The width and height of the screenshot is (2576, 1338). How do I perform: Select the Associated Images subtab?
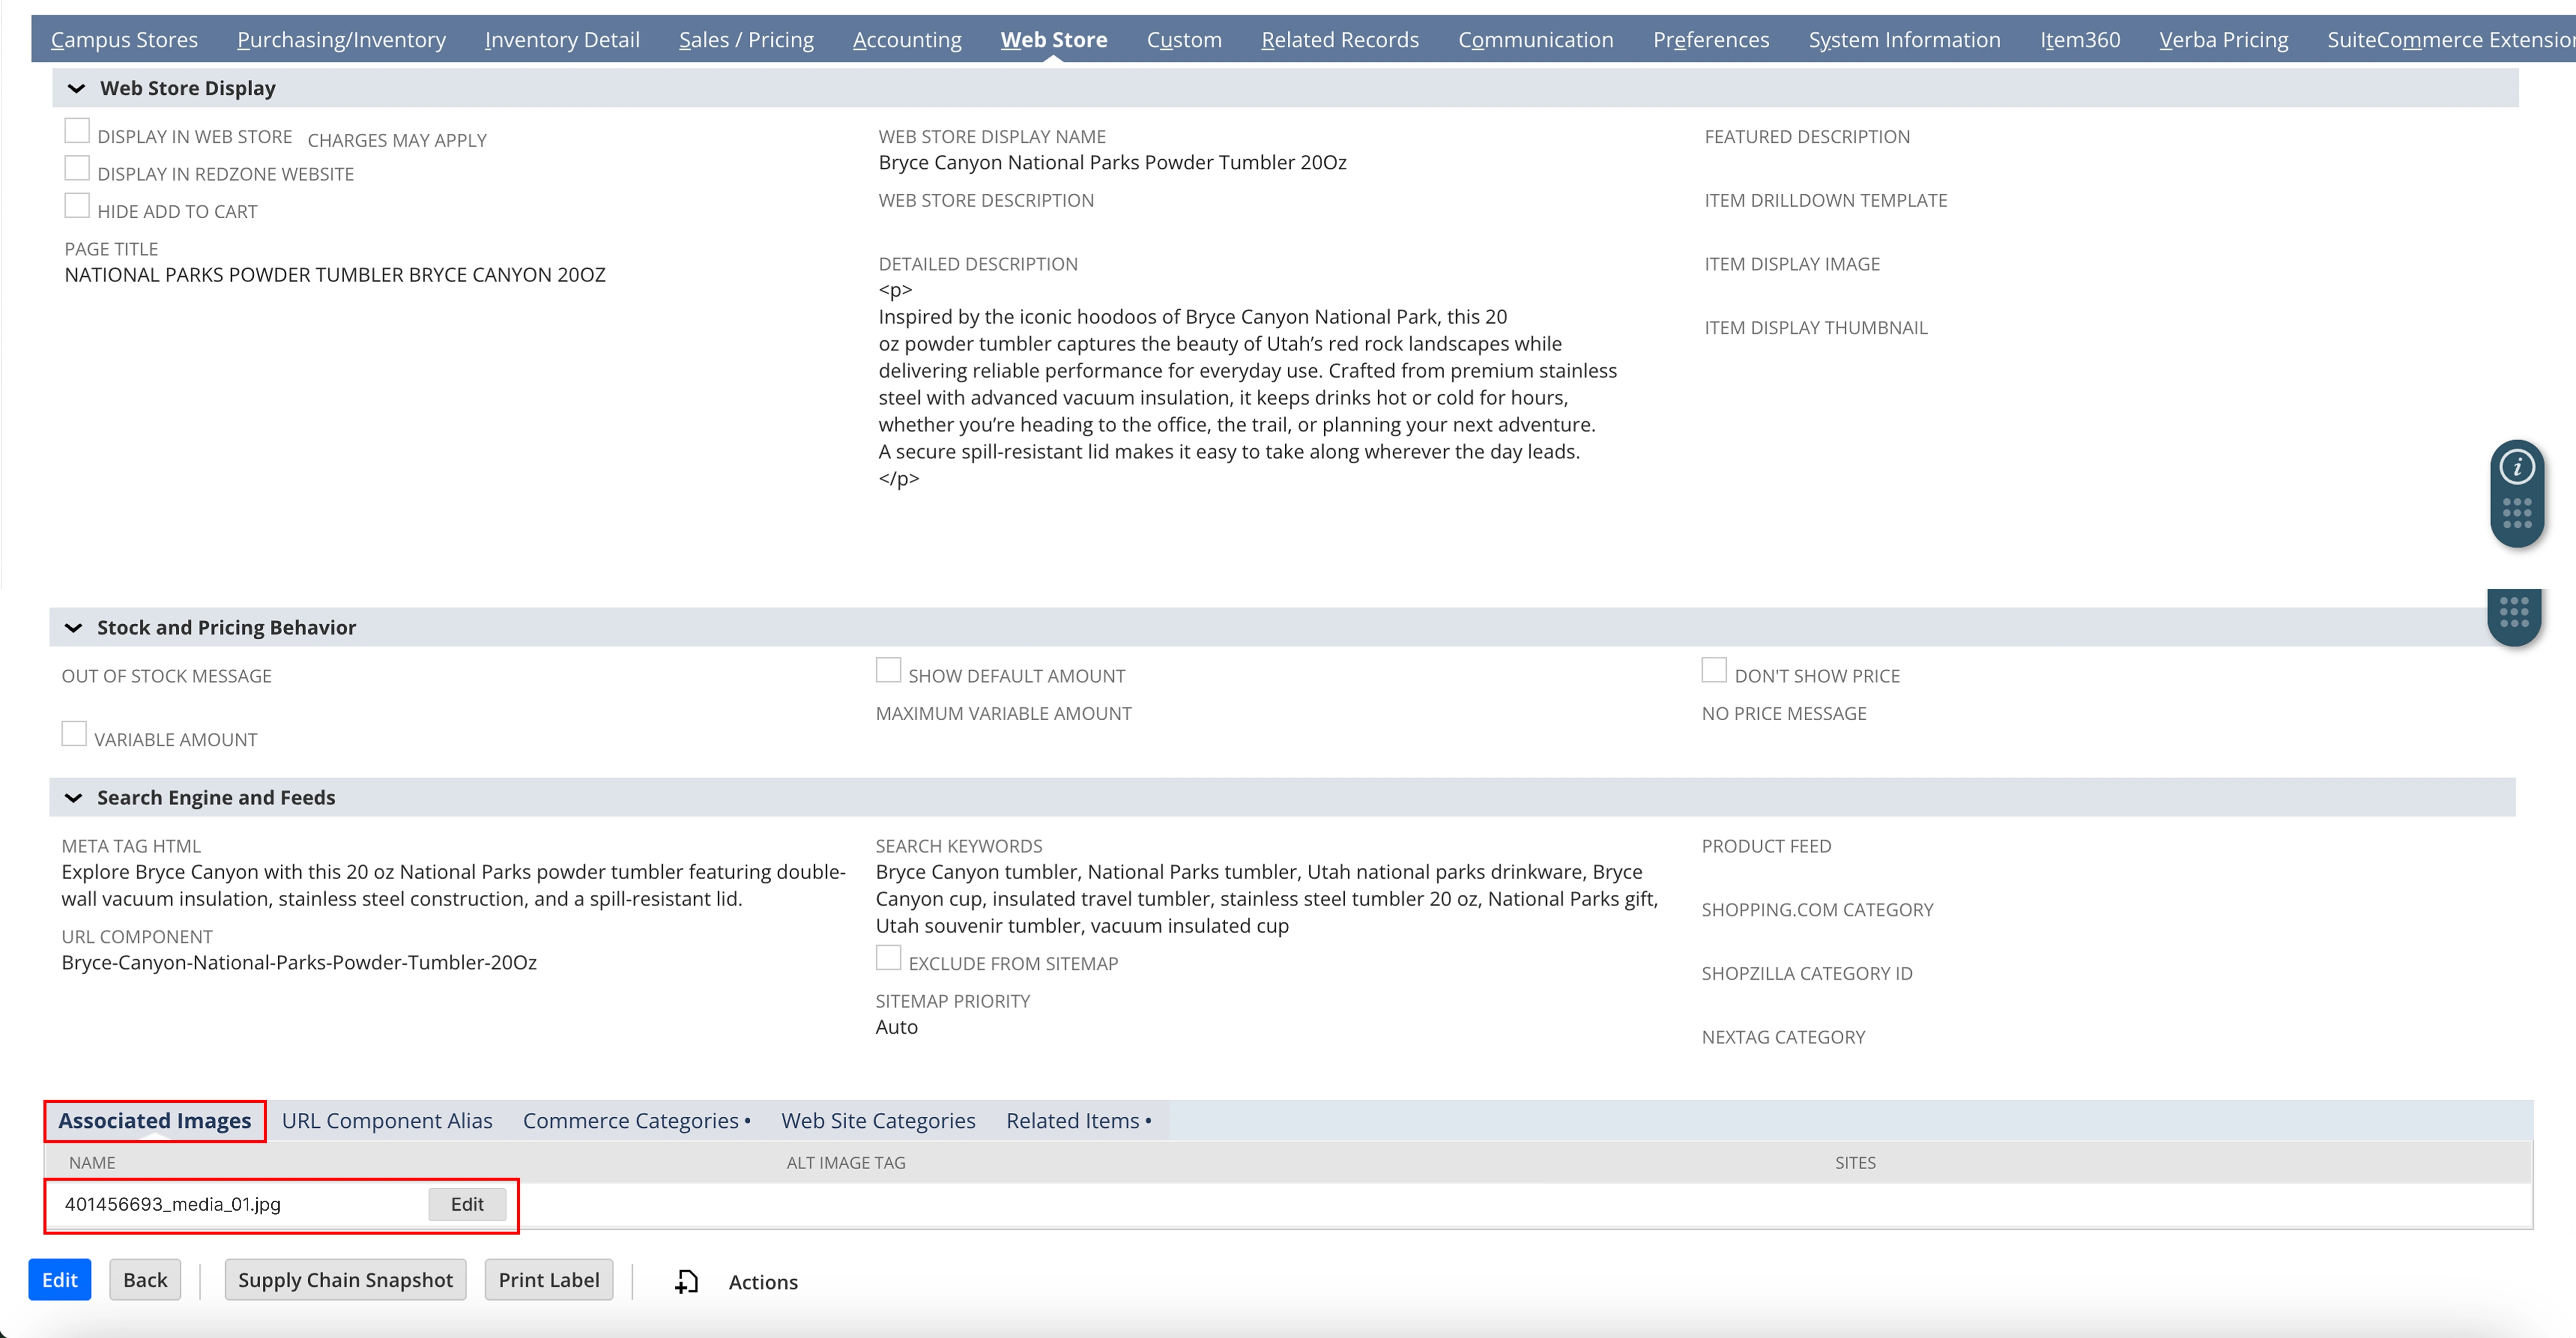pyautogui.click(x=155, y=1121)
